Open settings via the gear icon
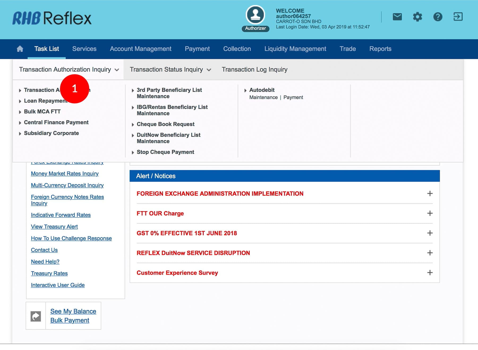The image size is (478, 350). 417,17
